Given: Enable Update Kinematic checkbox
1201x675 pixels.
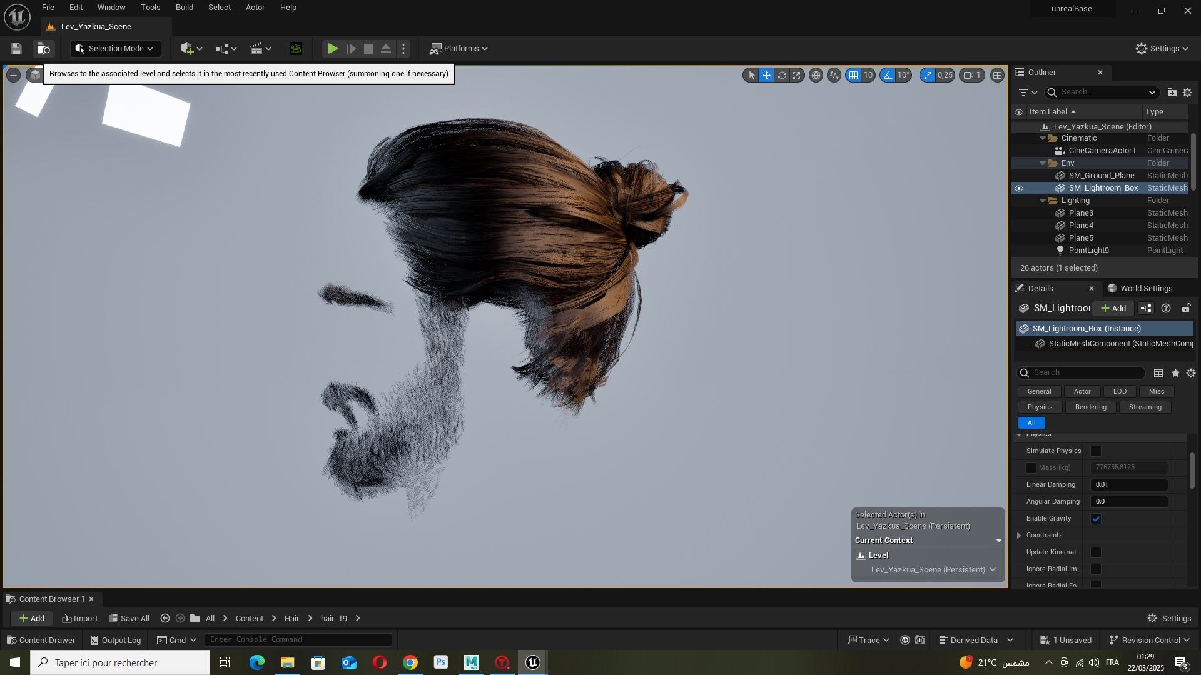Looking at the screenshot, I should (1096, 552).
